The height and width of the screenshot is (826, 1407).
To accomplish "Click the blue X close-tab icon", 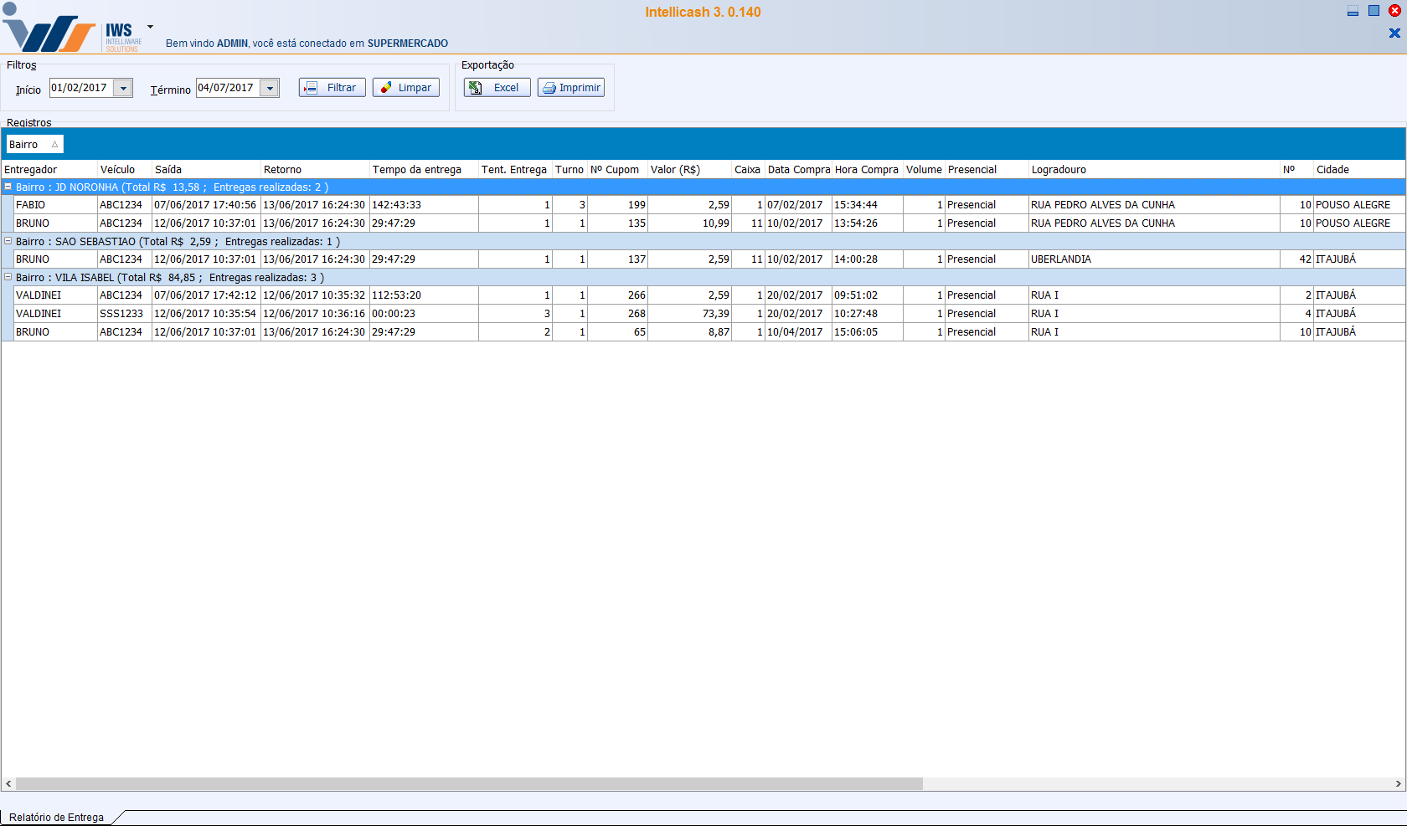I will pos(1394,33).
